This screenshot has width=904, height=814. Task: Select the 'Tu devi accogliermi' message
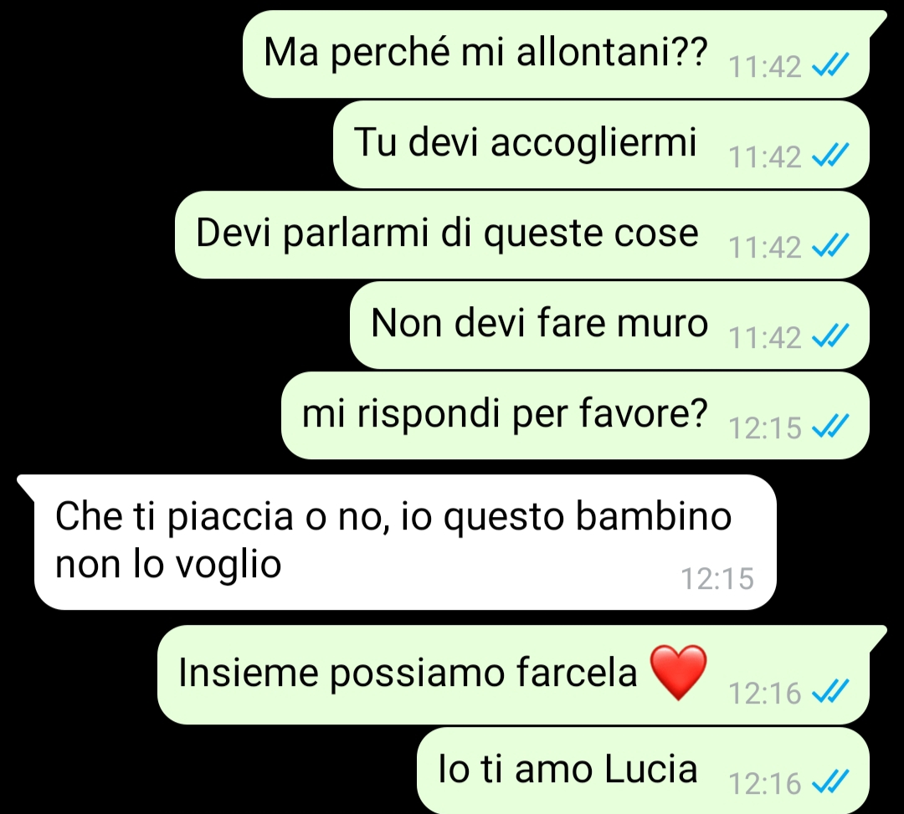(x=601, y=145)
